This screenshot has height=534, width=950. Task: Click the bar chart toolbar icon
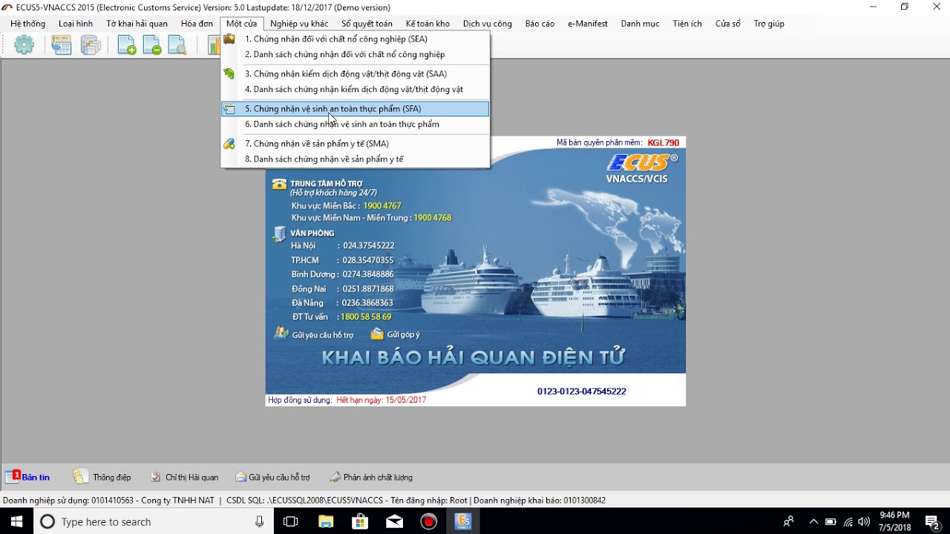click(x=214, y=45)
